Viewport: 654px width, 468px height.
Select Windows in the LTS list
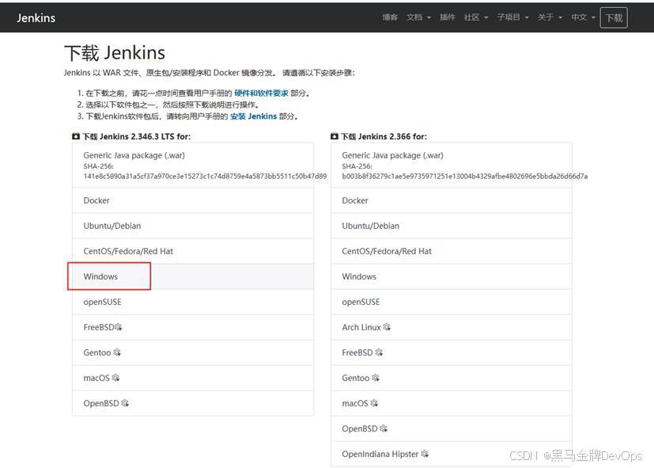click(193, 276)
